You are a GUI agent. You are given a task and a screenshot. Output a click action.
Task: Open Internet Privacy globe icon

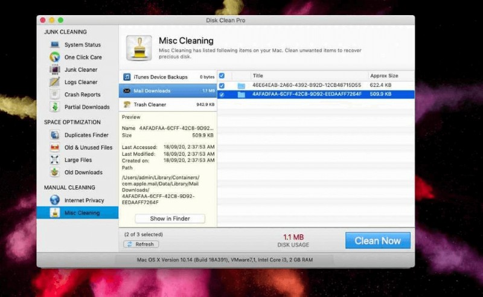[x=55, y=200]
